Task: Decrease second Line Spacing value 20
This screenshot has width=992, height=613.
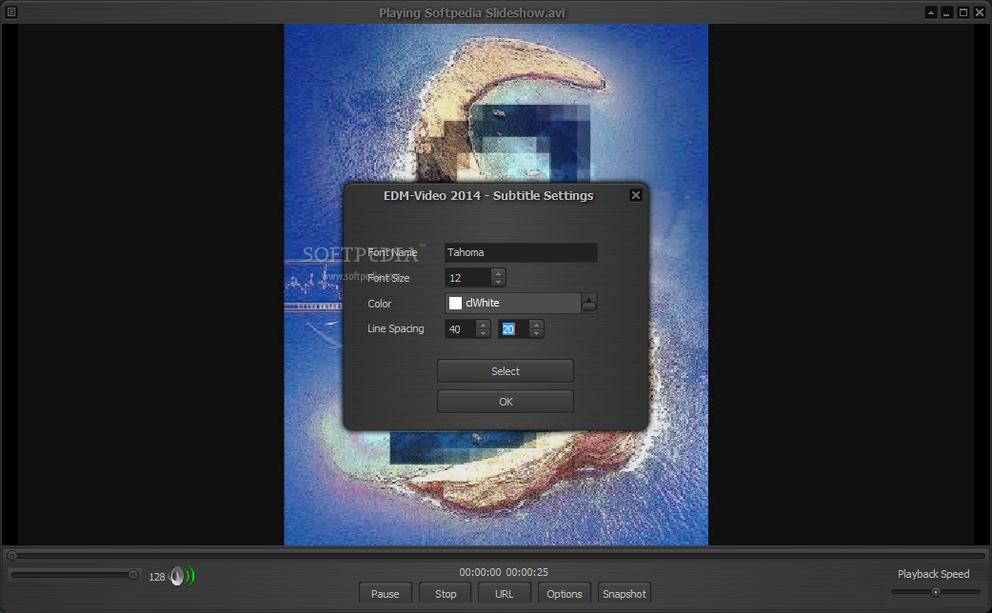Action: pos(537,333)
